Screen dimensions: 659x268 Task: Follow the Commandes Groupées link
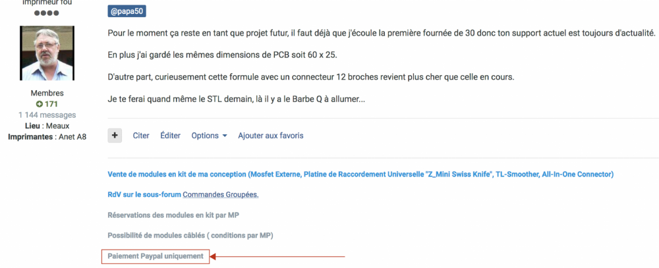(220, 195)
